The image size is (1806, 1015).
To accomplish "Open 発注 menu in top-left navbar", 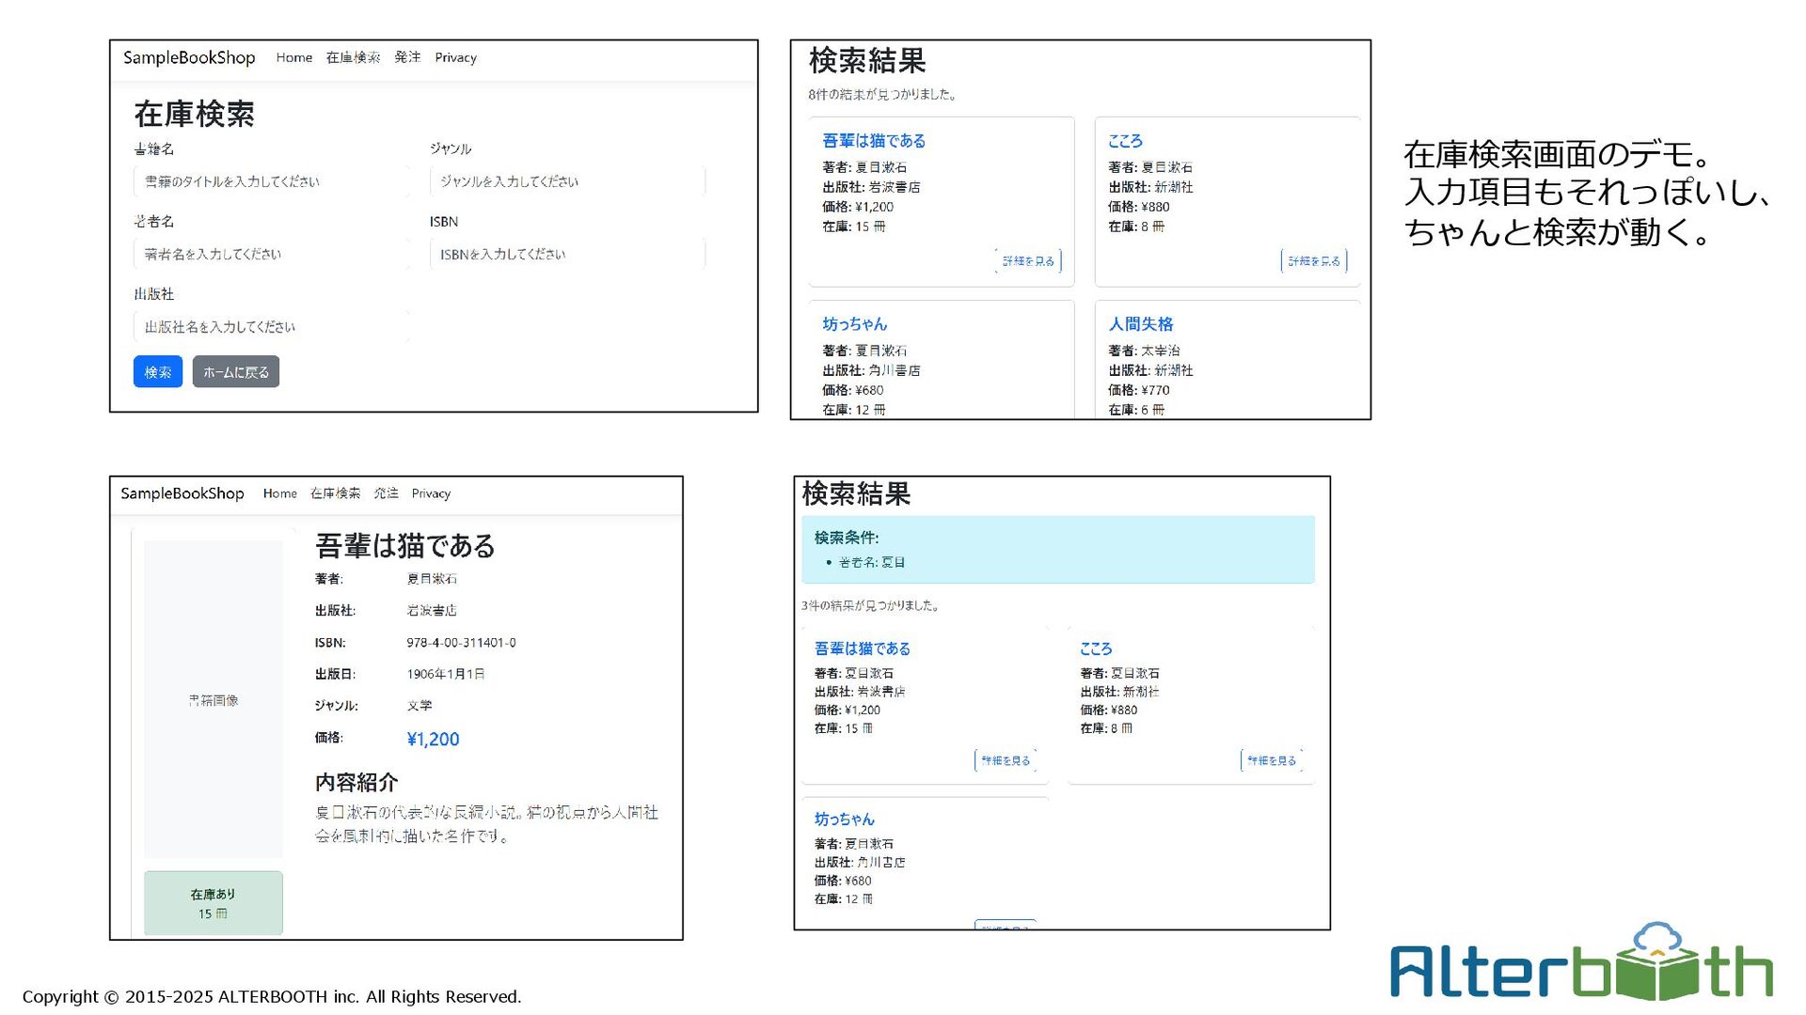I will 407,57.
